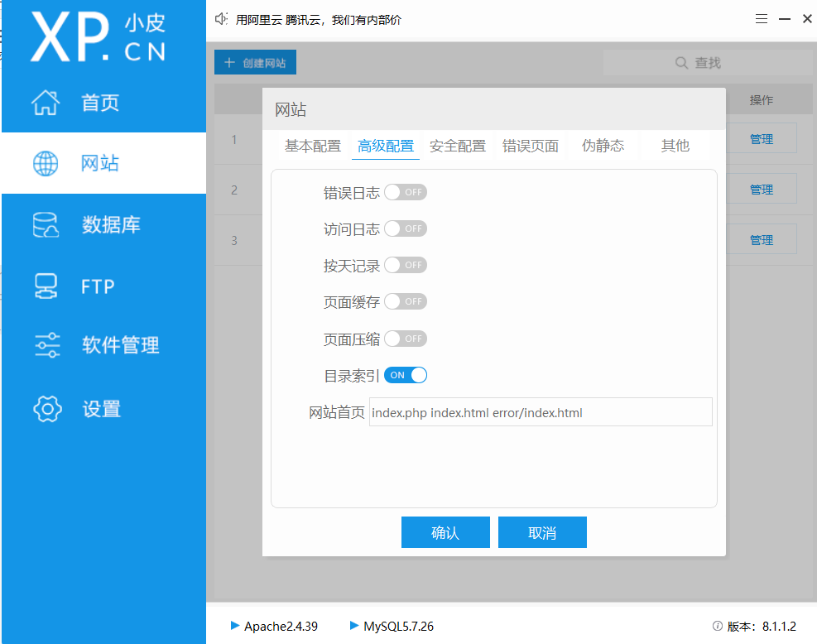
Task: Click the globe icon beside 网站
Action: click(46, 164)
